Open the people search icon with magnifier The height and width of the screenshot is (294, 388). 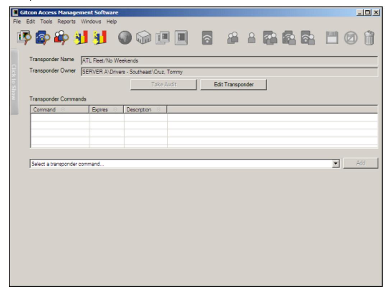tap(61, 38)
